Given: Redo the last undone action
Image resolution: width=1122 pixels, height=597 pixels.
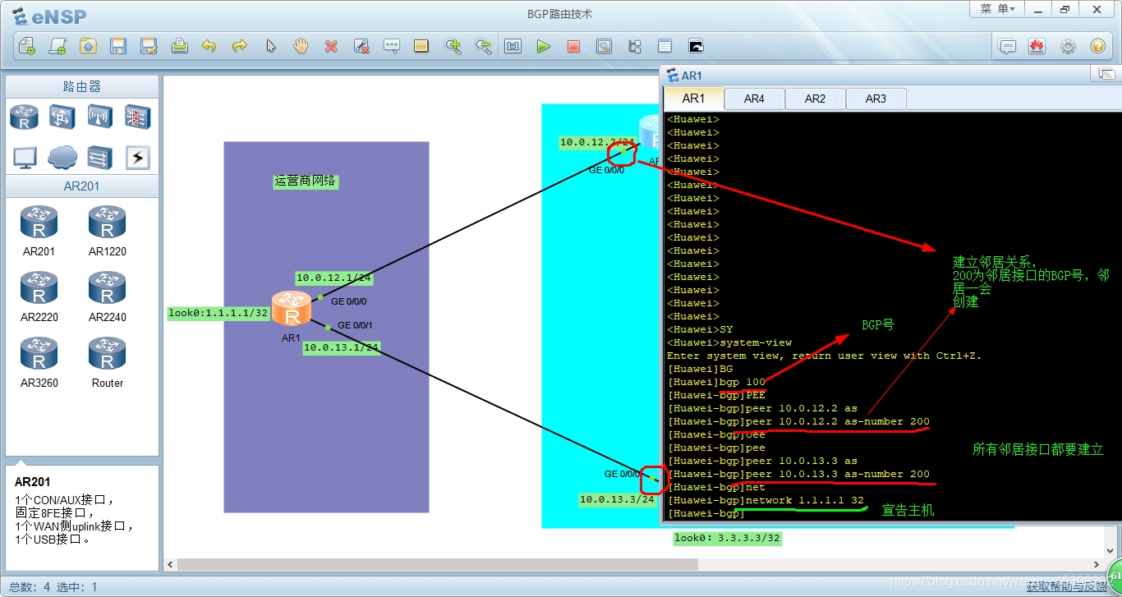Looking at the screenshot, I should click(x=240, y=46).
